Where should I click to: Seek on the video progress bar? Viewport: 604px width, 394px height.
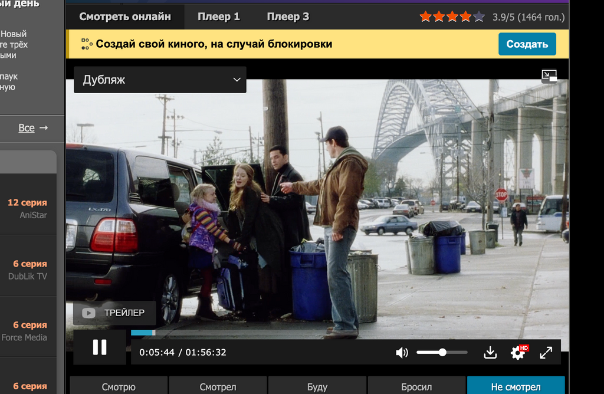[x=346, y=333]
